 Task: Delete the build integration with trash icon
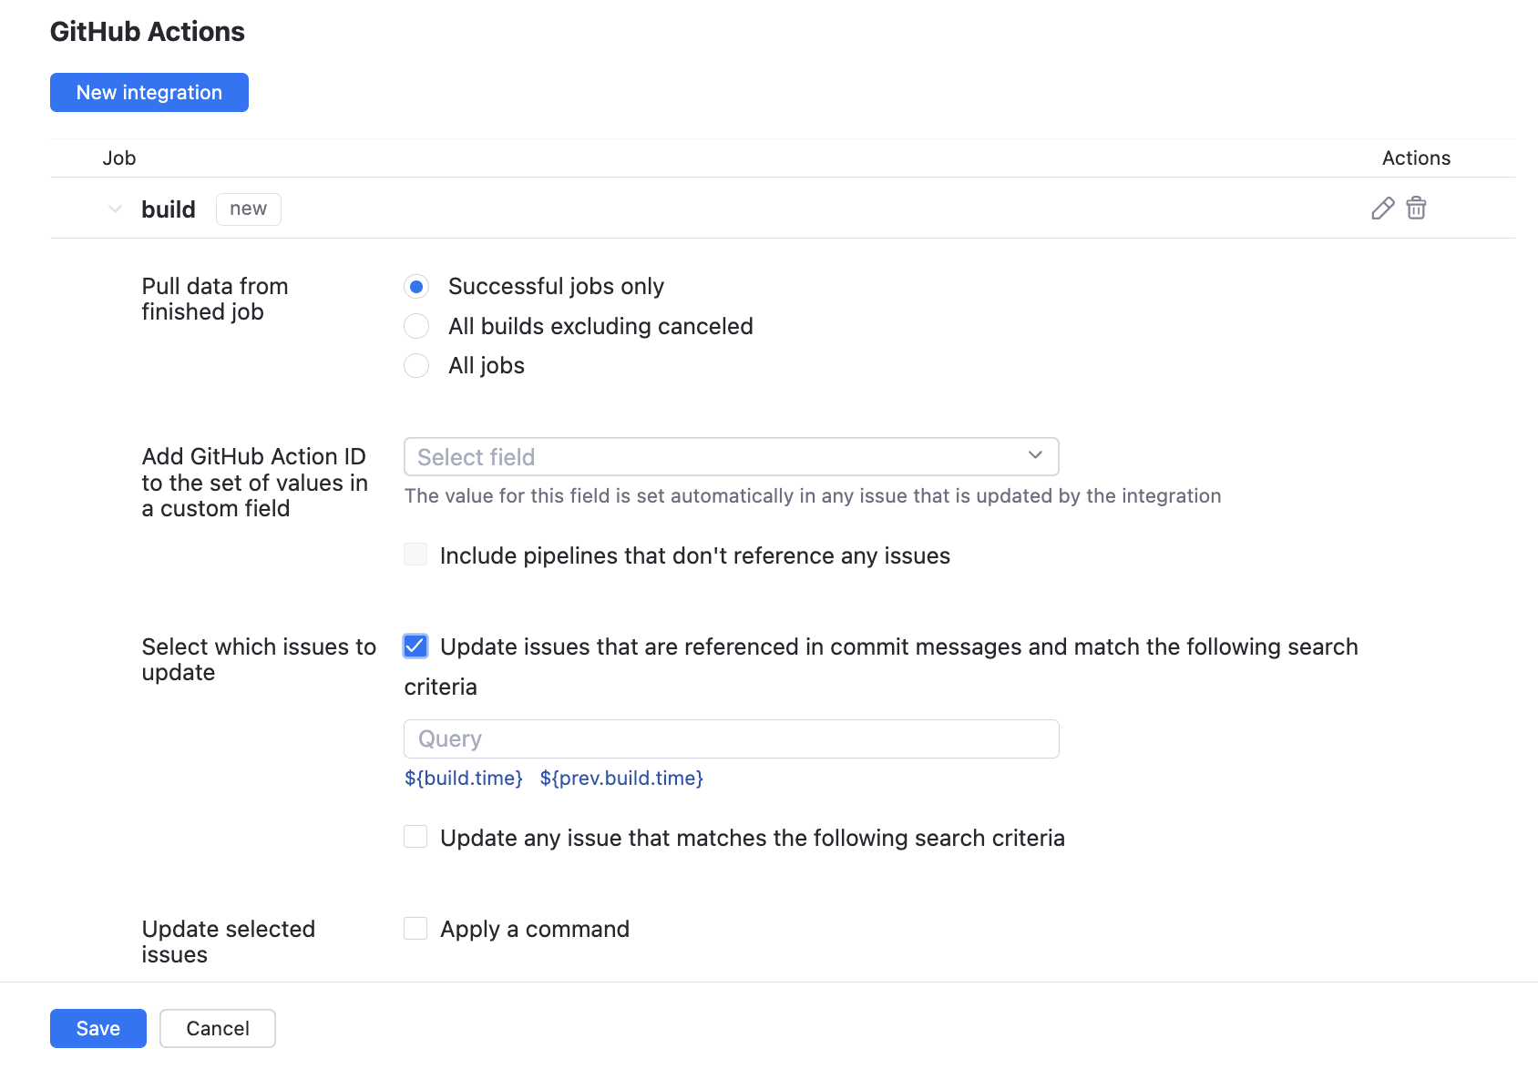1416,209
